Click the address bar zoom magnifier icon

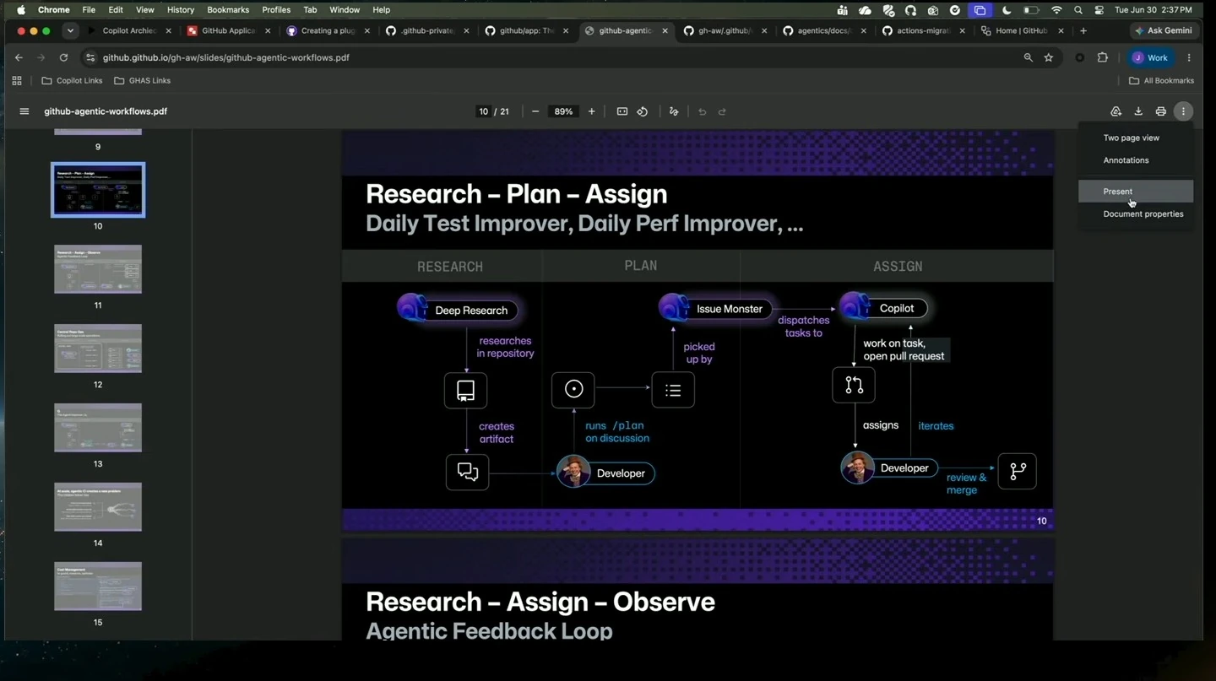tap(1028, 57)
